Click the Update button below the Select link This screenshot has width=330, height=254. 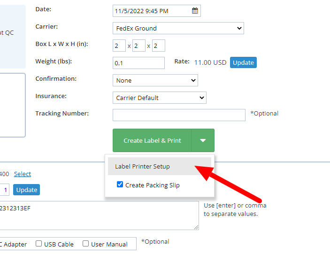(27, 190)
